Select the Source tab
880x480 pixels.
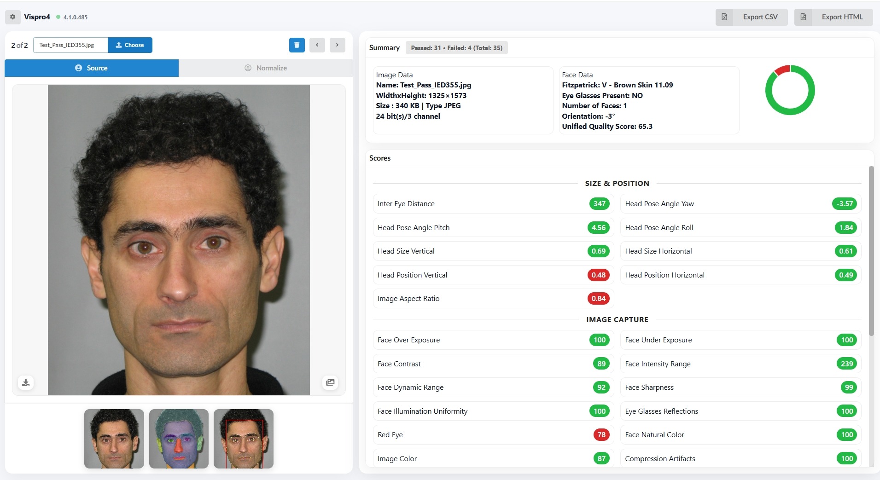coord(92,68)
